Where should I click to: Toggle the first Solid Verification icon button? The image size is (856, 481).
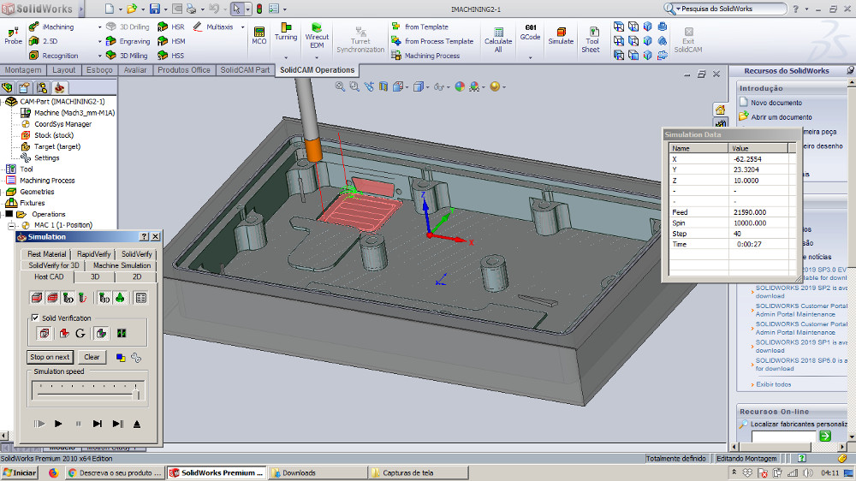45,333
